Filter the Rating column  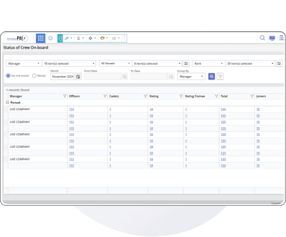coord(181,96)
